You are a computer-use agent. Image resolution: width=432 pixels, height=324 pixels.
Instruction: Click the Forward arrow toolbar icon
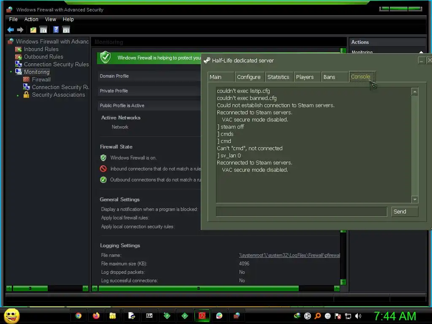coord(20,30)
